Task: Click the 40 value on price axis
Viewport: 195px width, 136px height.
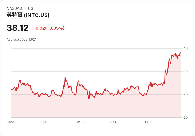Action: [185, 48]
